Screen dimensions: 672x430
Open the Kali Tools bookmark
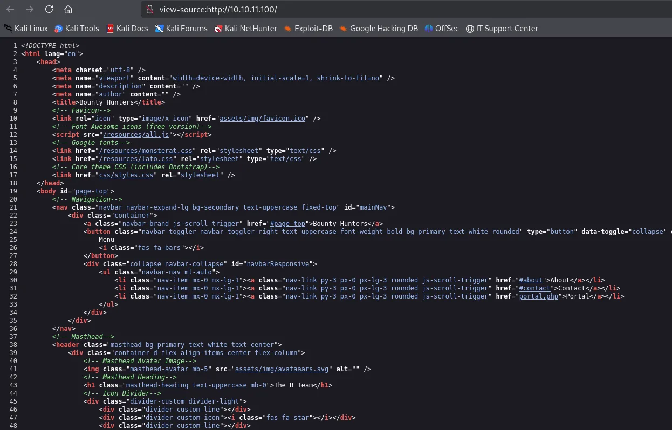point(77,29)
